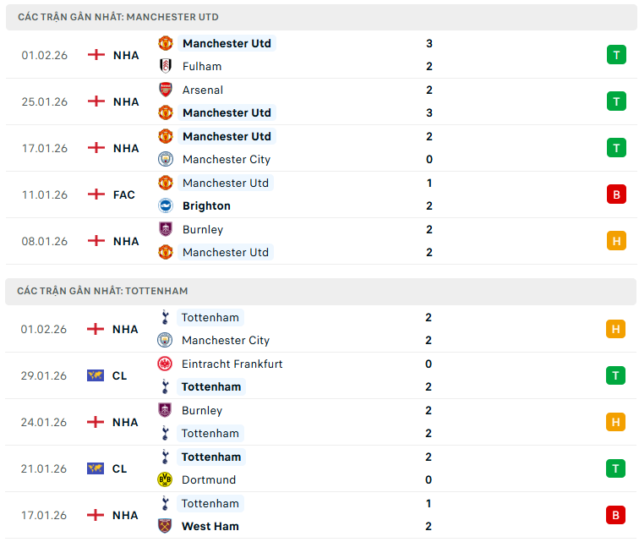
Task: Click the FAC competition label
Action: (x=124, y=194)
